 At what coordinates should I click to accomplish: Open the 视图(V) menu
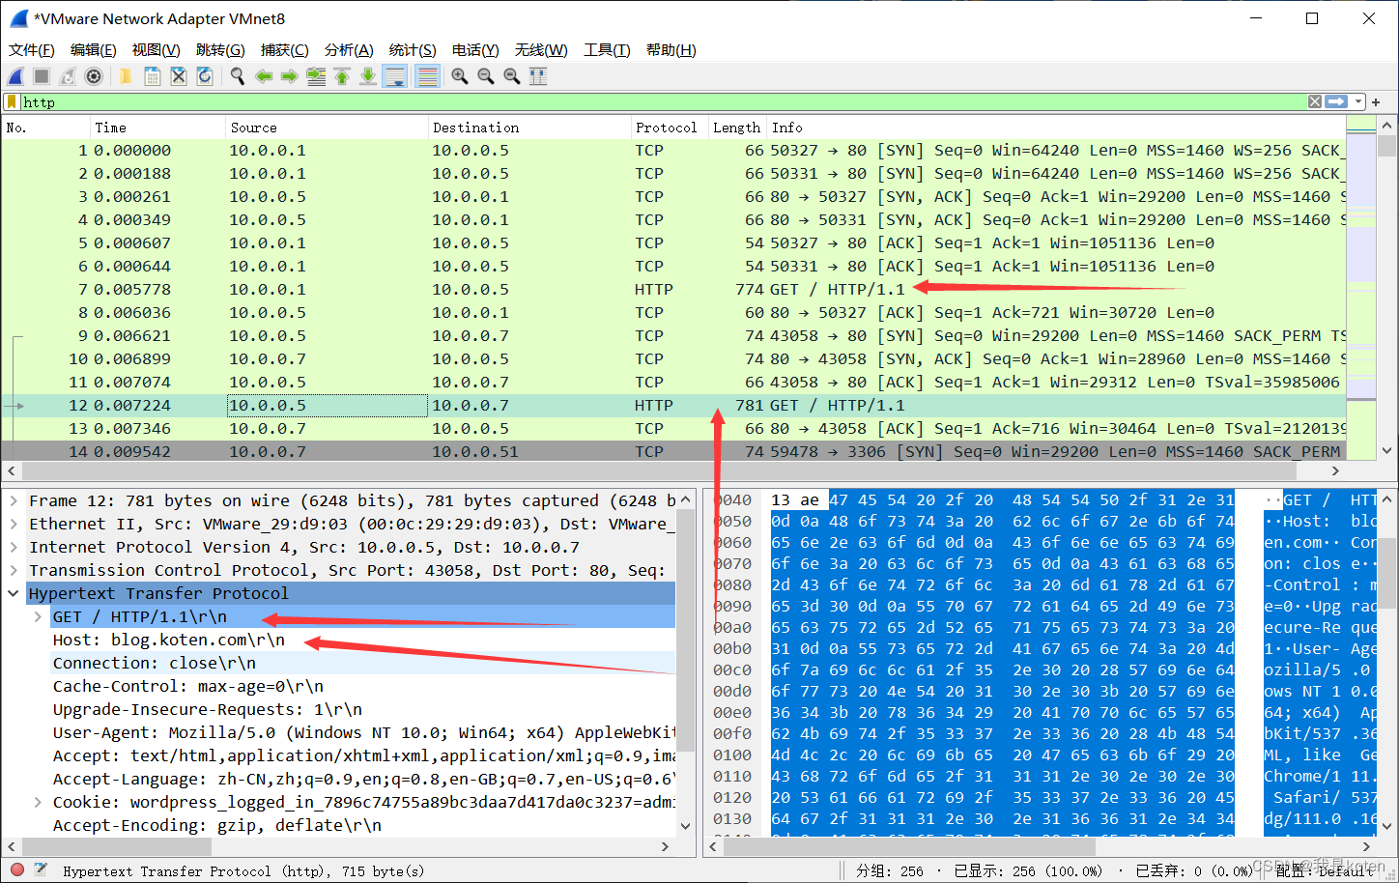[x=156, y=50]
